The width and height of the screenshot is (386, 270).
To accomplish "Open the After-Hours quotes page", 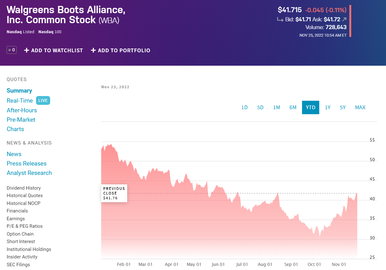I will (x=22, y=110).
